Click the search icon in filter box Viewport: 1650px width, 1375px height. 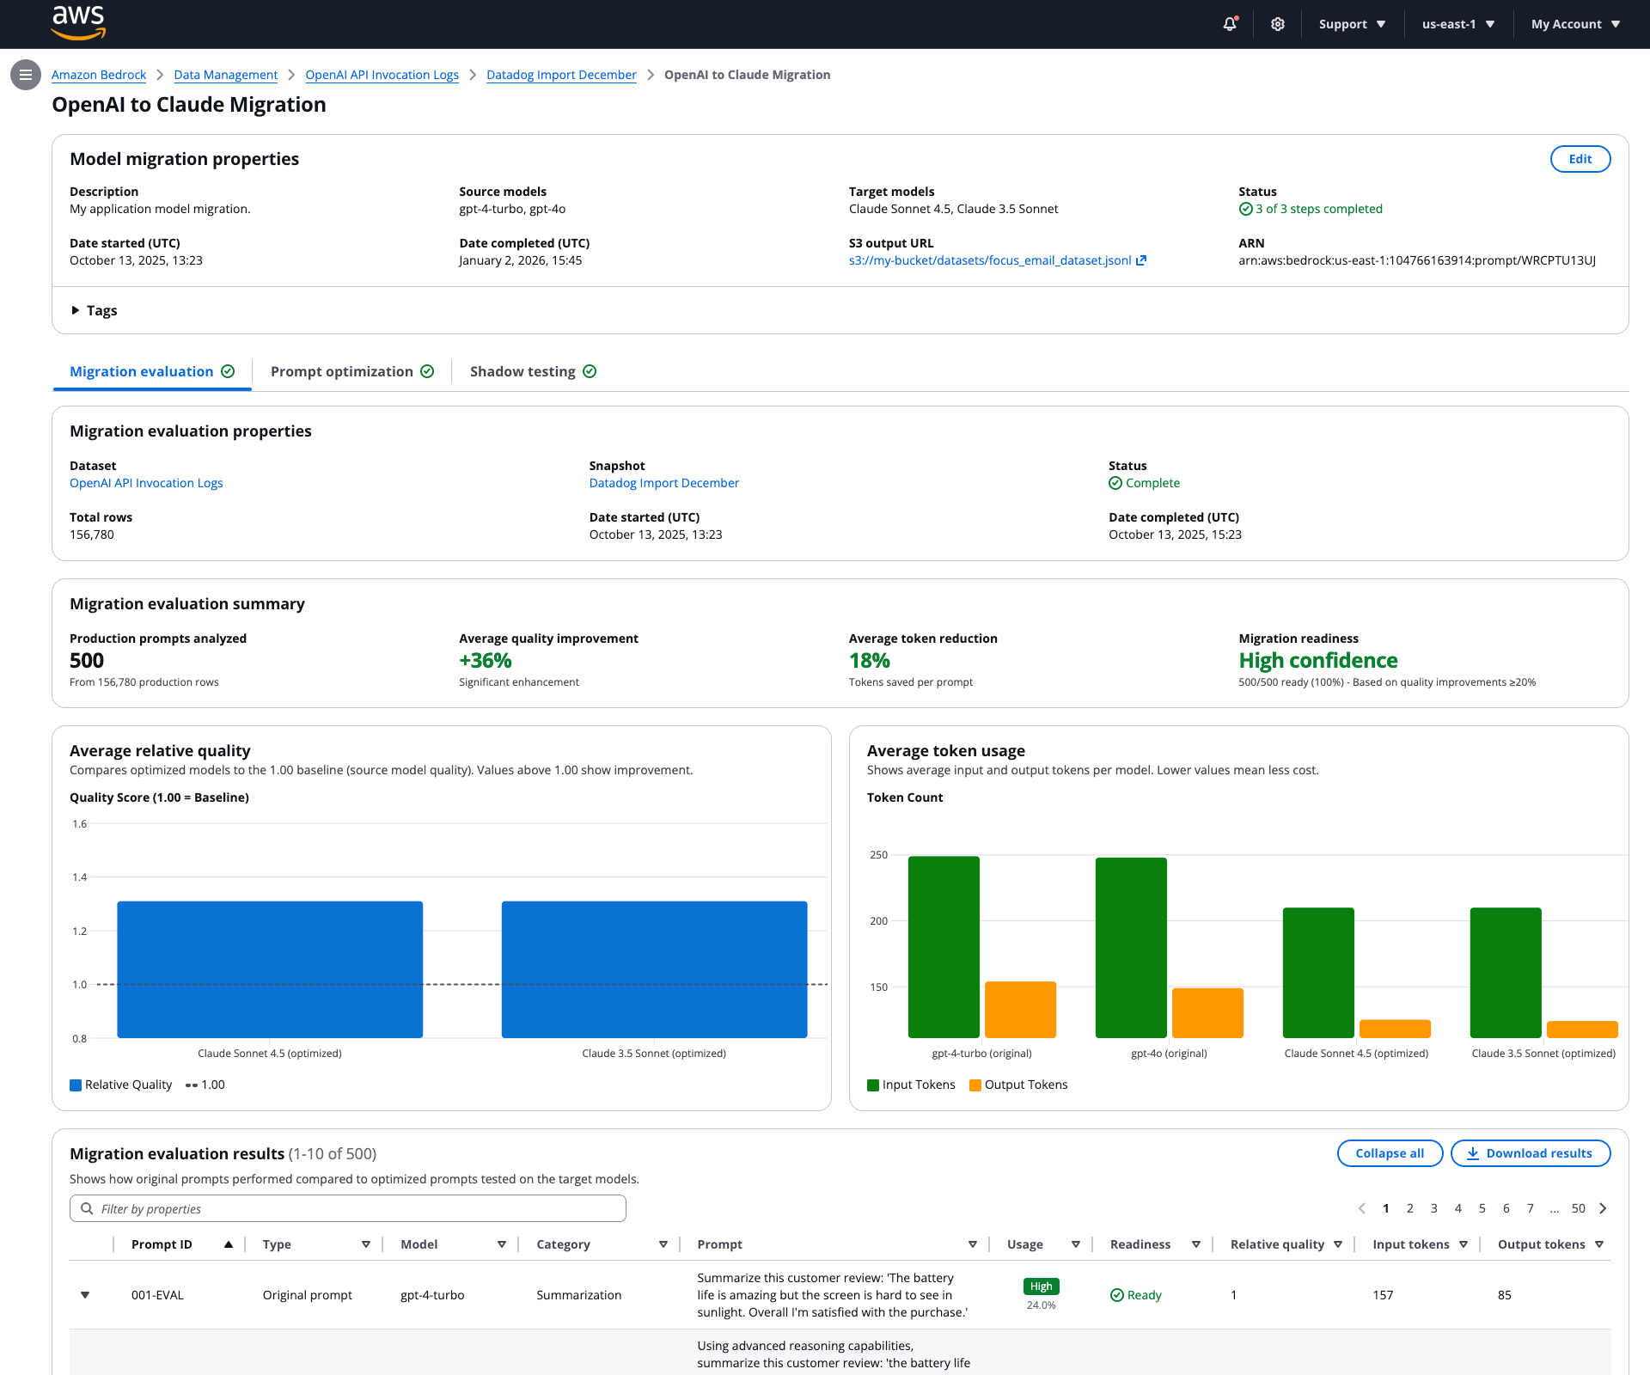coord(87,1208)
